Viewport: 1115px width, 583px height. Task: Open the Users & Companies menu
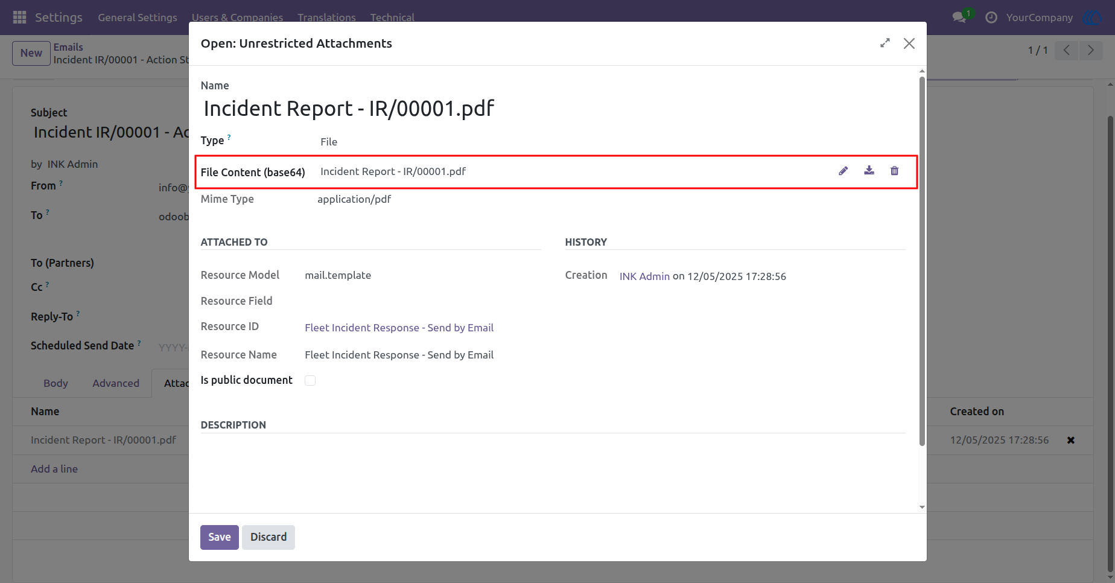point(237,18)
